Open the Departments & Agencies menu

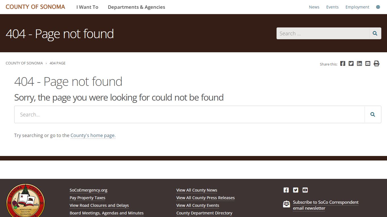coord(137,7)
